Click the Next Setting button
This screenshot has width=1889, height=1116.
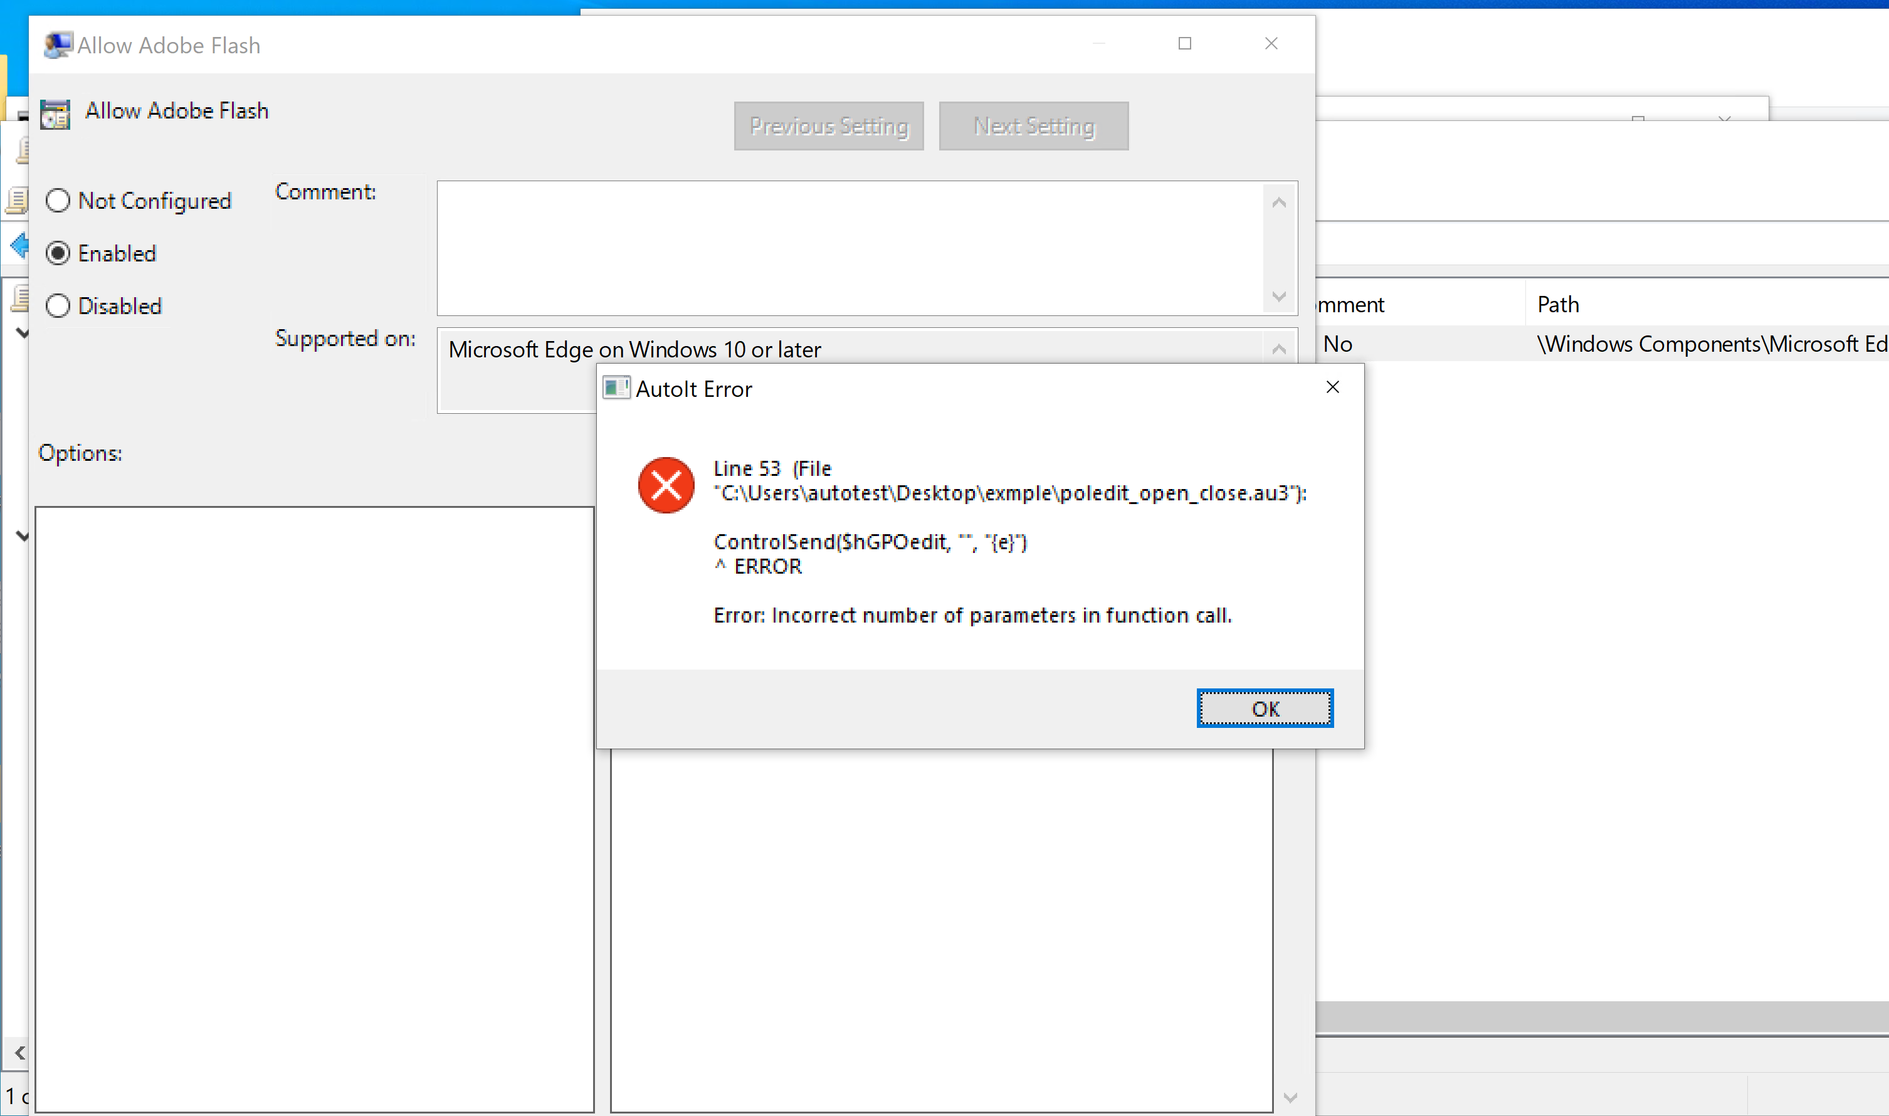click(x=1034, y=127)
